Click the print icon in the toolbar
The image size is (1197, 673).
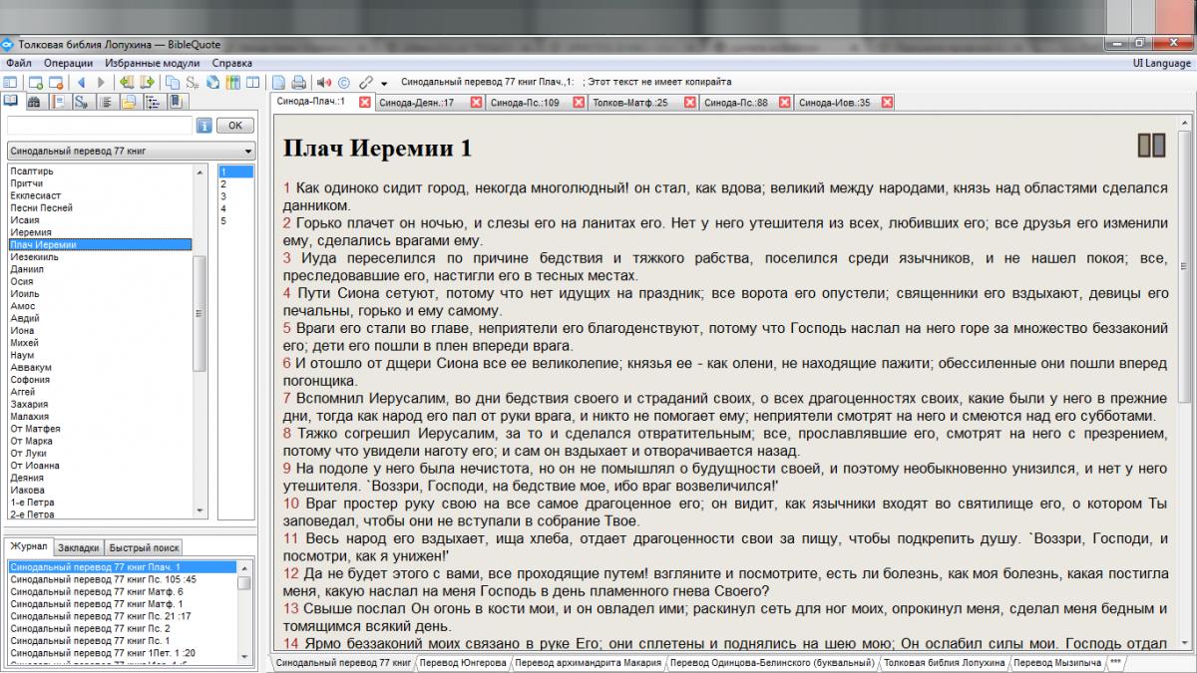point(298,82)
